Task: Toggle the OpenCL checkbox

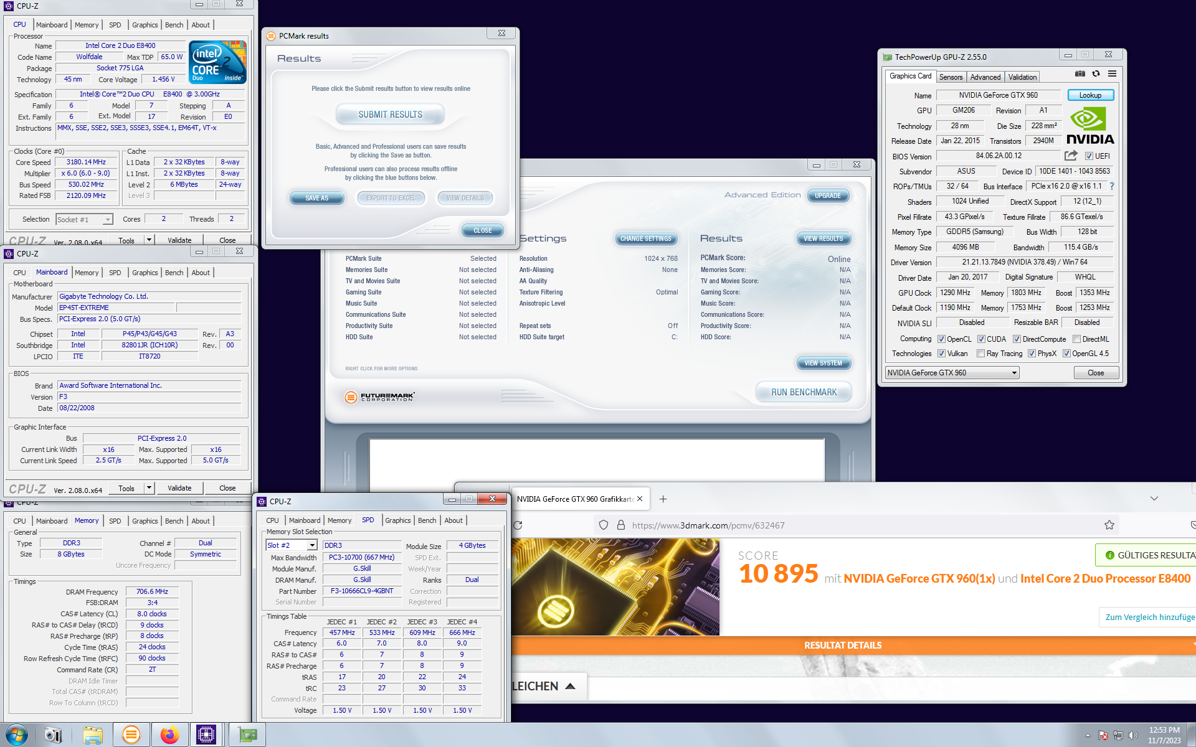Action: click(941, 339)
